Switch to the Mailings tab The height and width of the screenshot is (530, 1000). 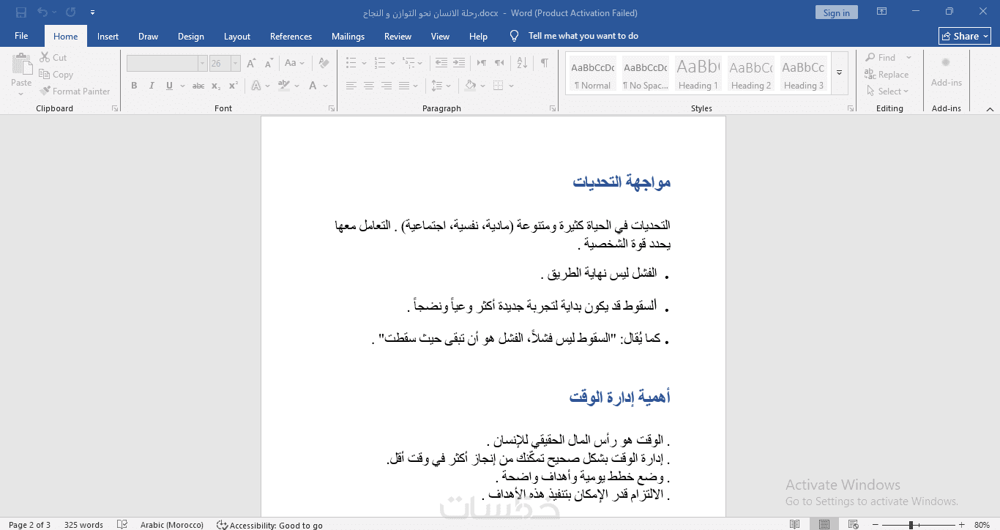[x=348, y=36]
